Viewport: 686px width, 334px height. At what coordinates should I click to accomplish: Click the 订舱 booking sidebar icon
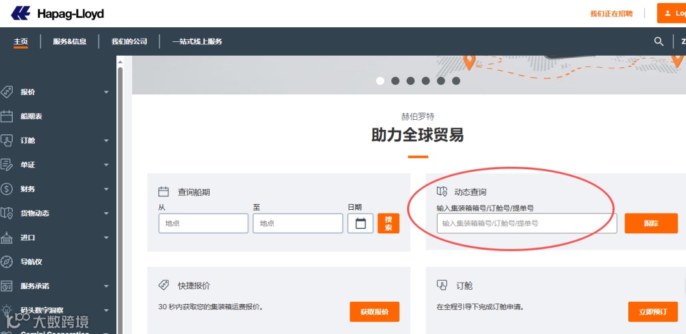click(x=6, y=141)
